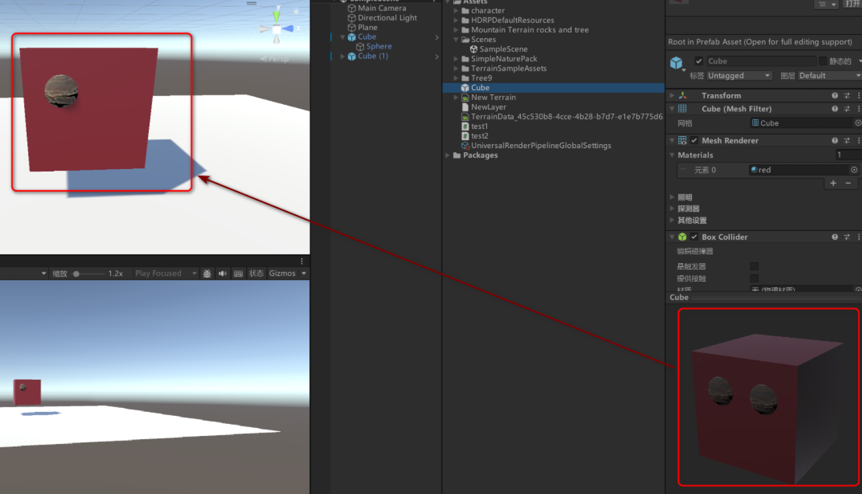Enable 提供接触 checkbox
The width and height of the screenshot is (862, 494).
[x=754, y=278]
